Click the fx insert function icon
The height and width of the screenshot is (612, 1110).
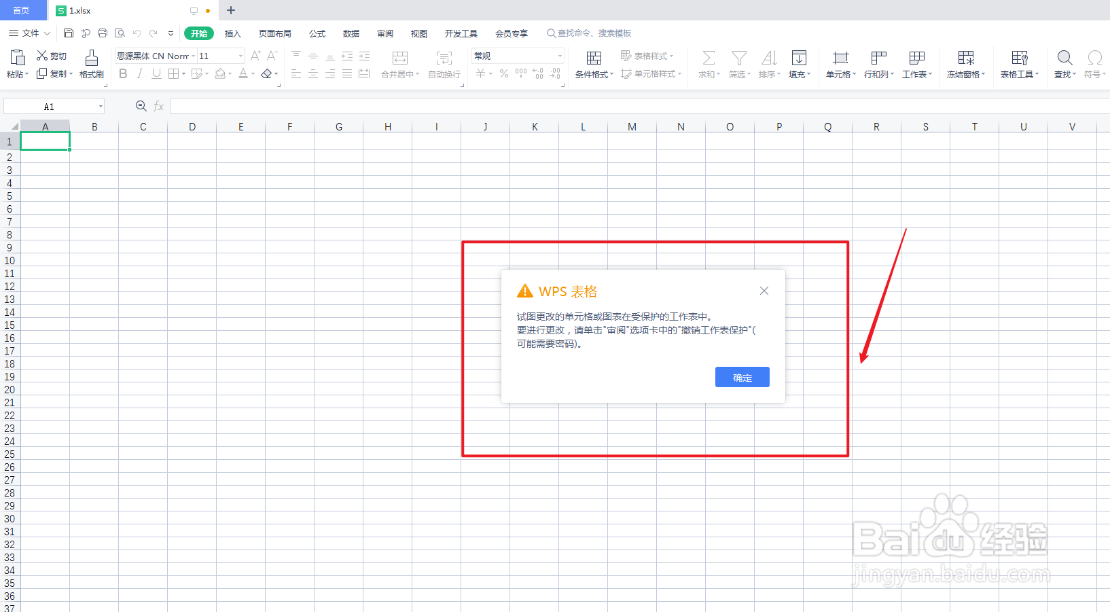coord(159,106)
